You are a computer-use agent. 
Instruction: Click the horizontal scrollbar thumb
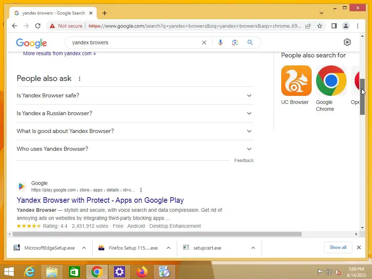(x=157, y=234)
